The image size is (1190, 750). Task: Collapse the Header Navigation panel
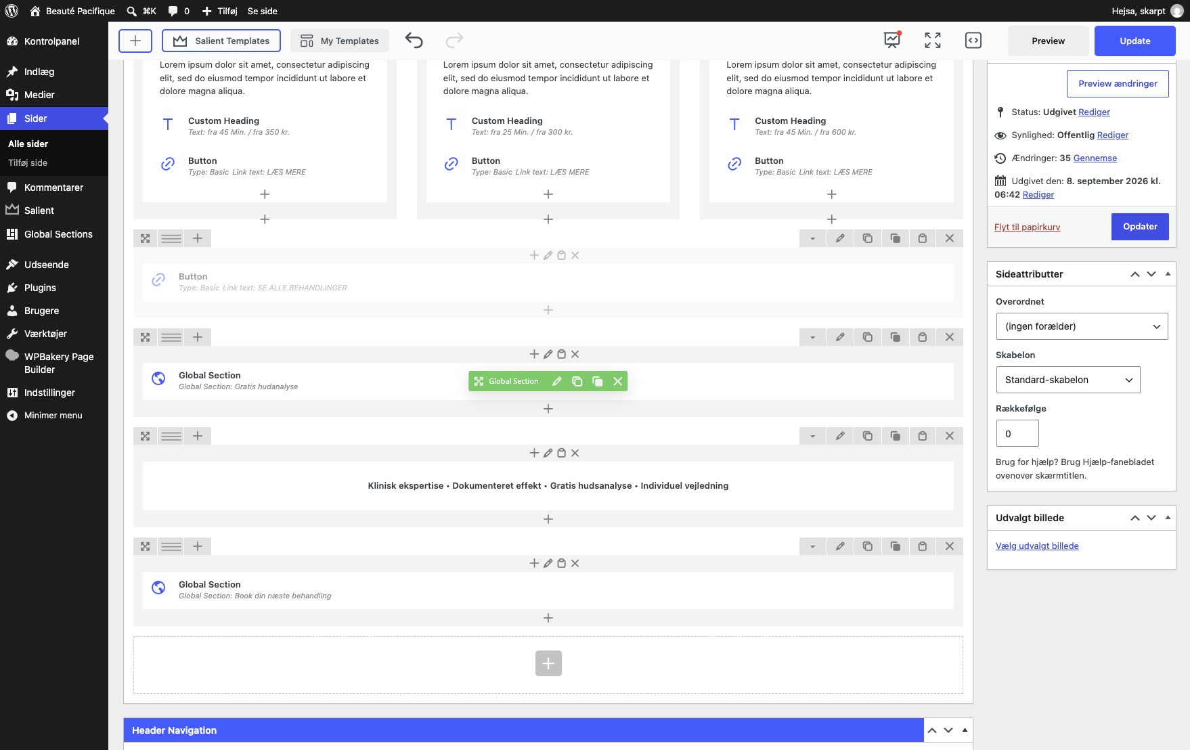[x=965, y=730]
